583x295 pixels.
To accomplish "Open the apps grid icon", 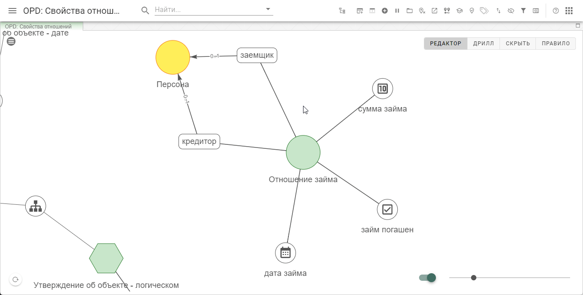I will [x=569, y=11].
